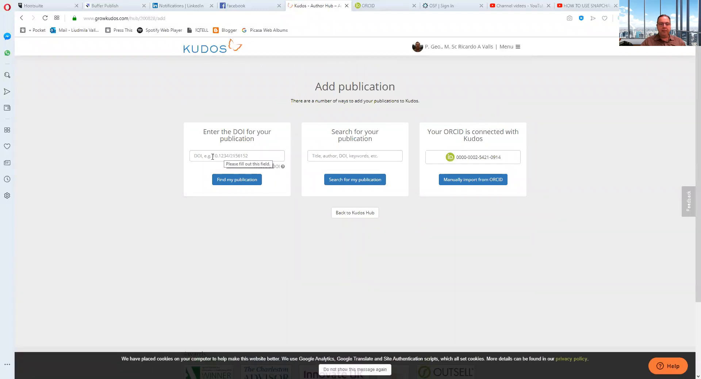Click user name Ricardo A Valls

pyautogui.click(x=459, y=47)
